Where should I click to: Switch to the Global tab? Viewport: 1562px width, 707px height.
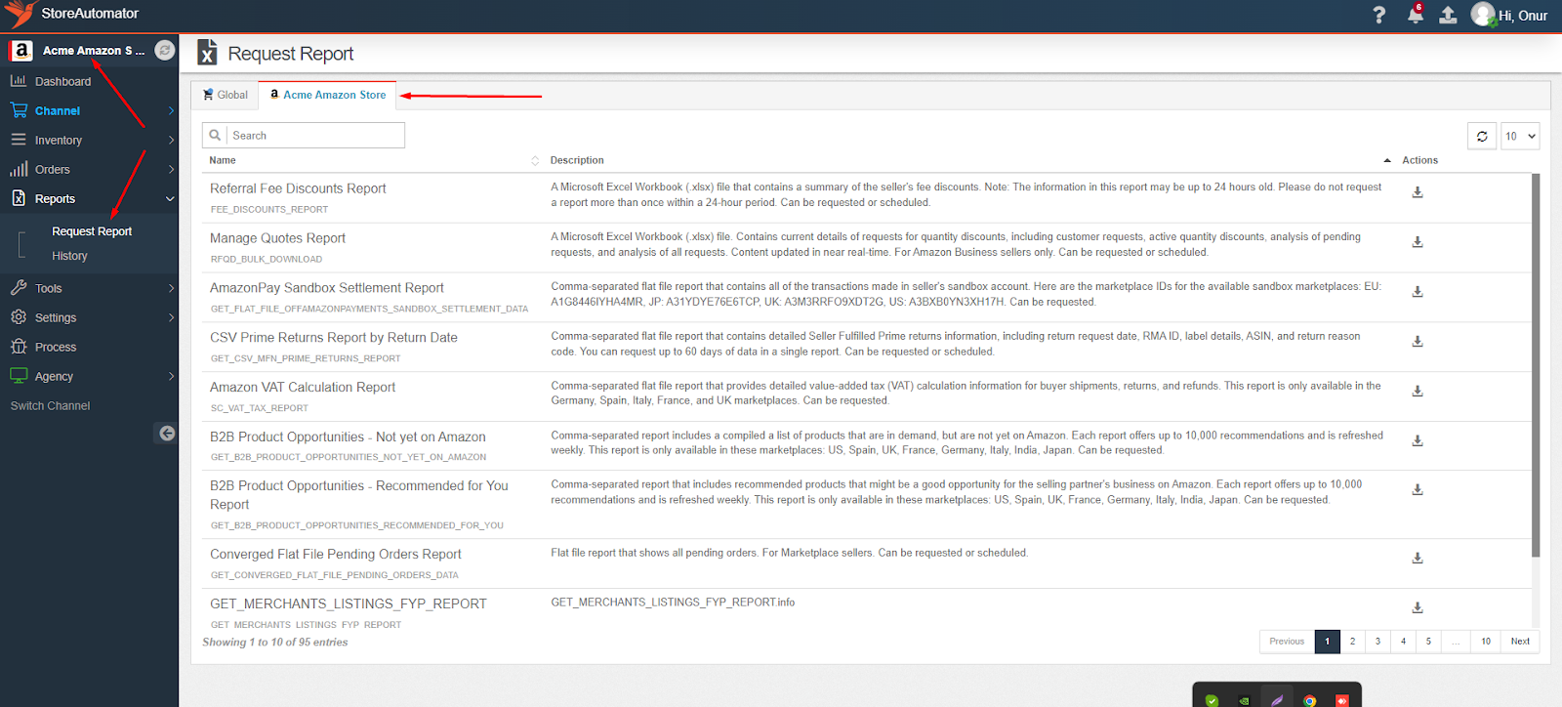226,95
